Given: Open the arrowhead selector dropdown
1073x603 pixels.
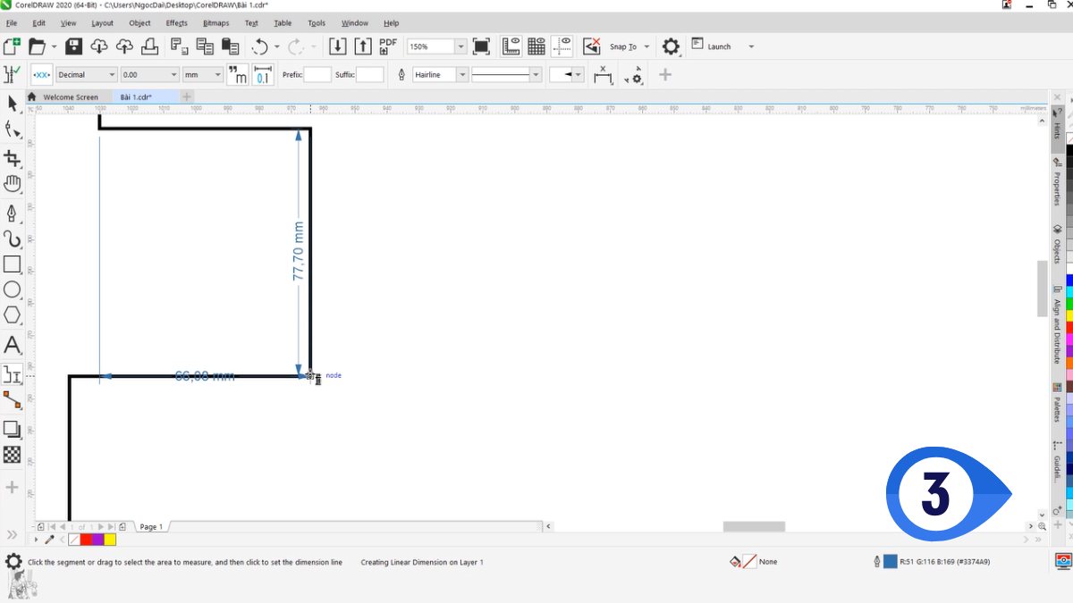Looking at the screenshot, I should pos(579,75).
